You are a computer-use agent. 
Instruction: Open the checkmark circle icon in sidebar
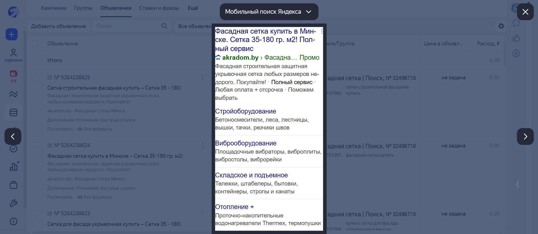pos(13,149)
